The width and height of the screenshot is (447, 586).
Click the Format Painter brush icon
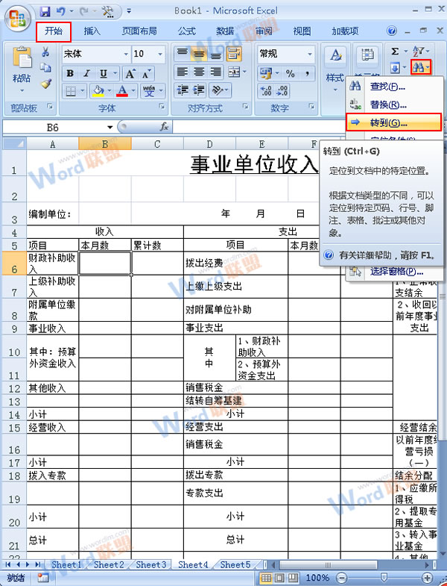click(x=46, y=84)
